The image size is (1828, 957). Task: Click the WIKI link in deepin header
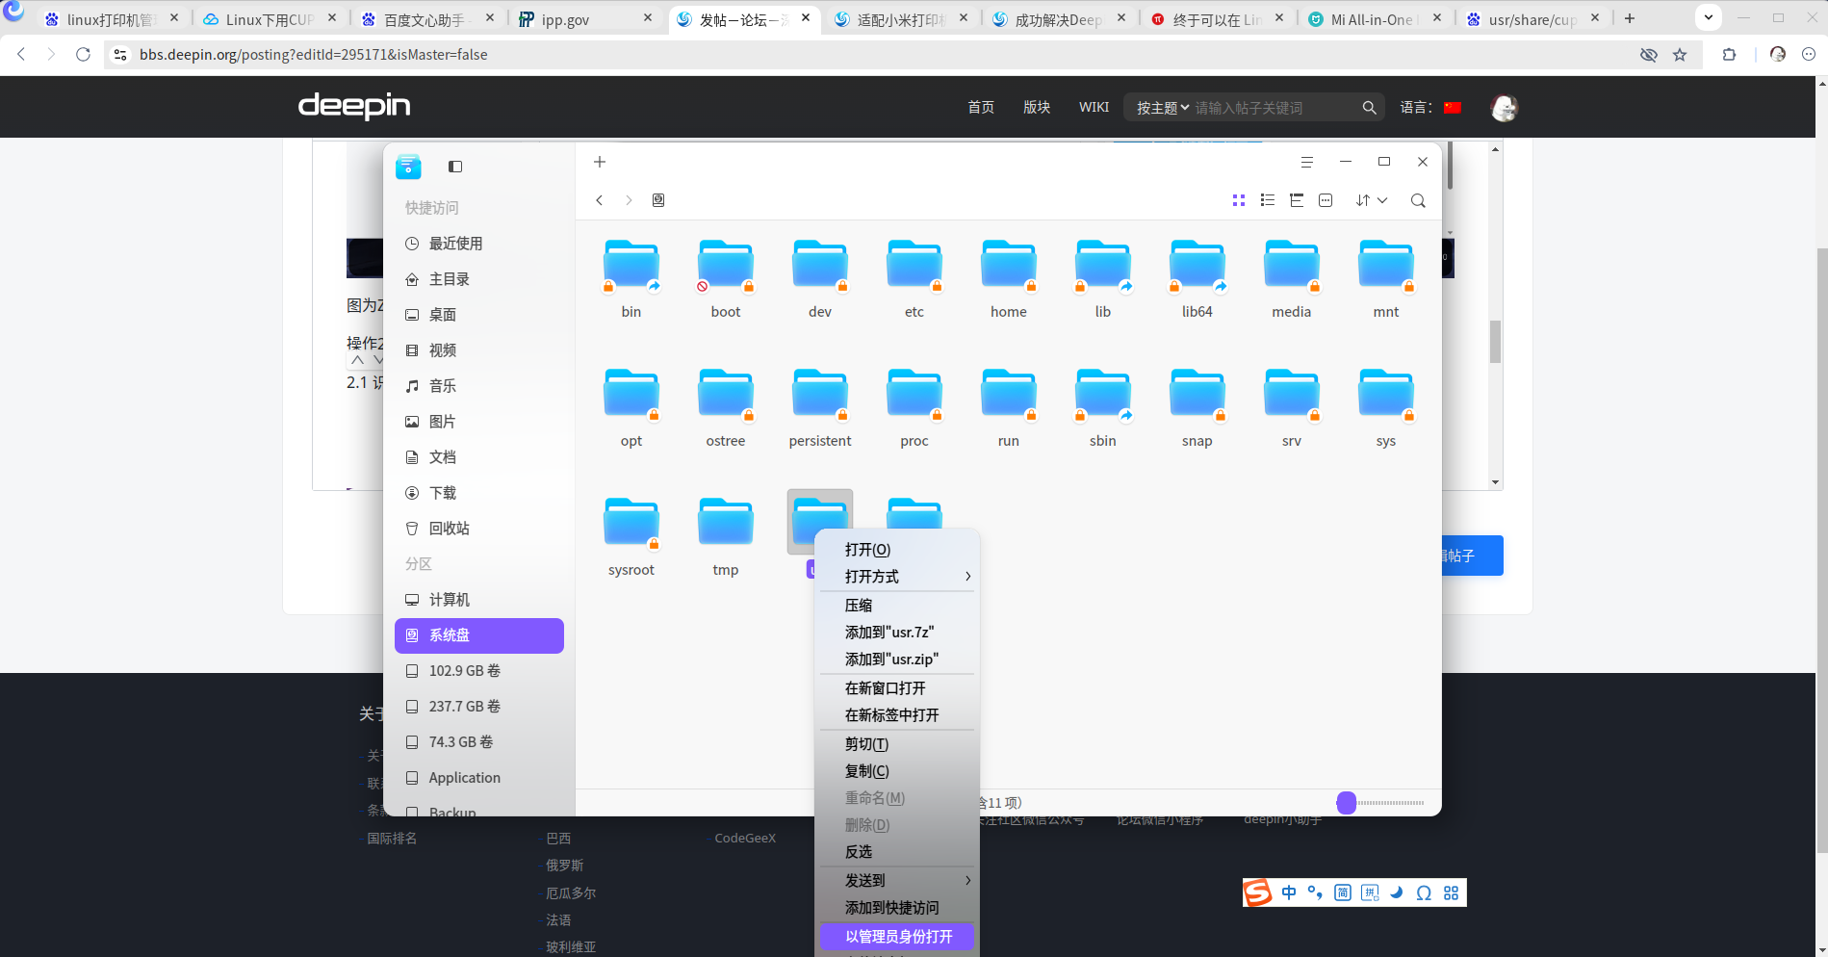coord(1094,107)
